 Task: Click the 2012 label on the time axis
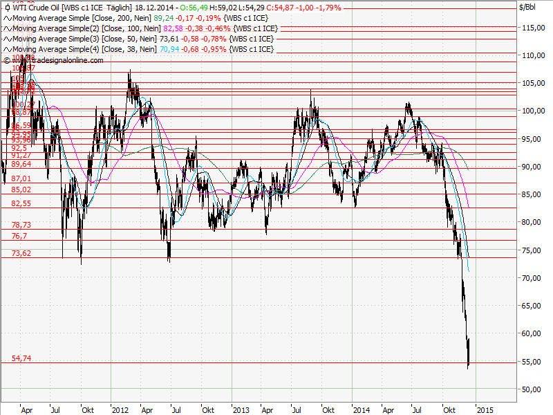tap(121, 409)
